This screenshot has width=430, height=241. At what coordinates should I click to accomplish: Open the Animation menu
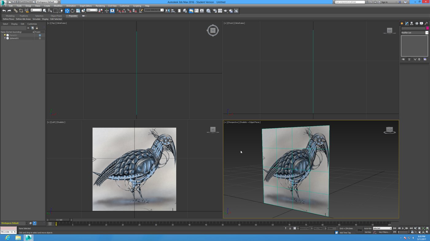click(x=71, y=6)
